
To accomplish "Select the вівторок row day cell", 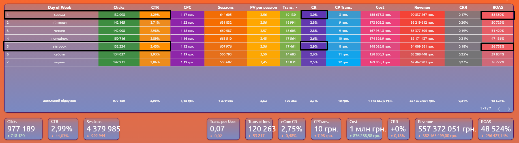I will tap(59, 46).
